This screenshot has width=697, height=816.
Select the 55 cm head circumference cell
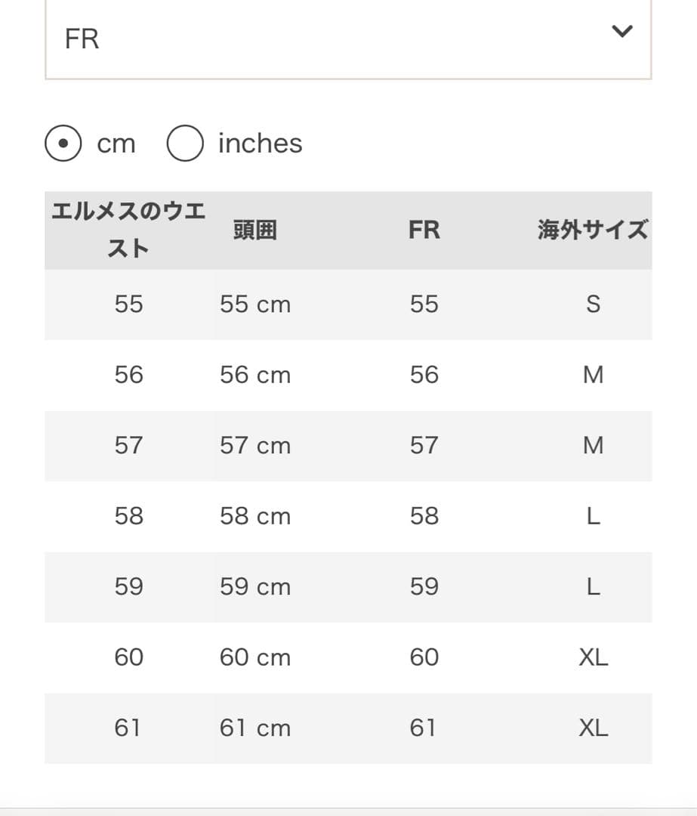pos(255,304)
